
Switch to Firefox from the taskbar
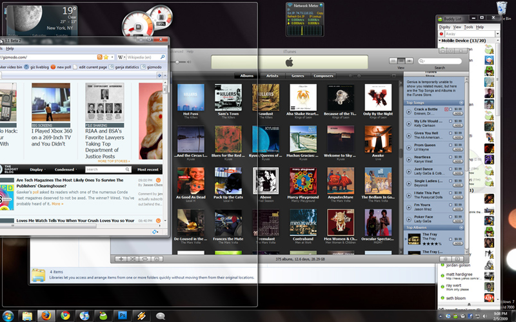tap(46, 316)
